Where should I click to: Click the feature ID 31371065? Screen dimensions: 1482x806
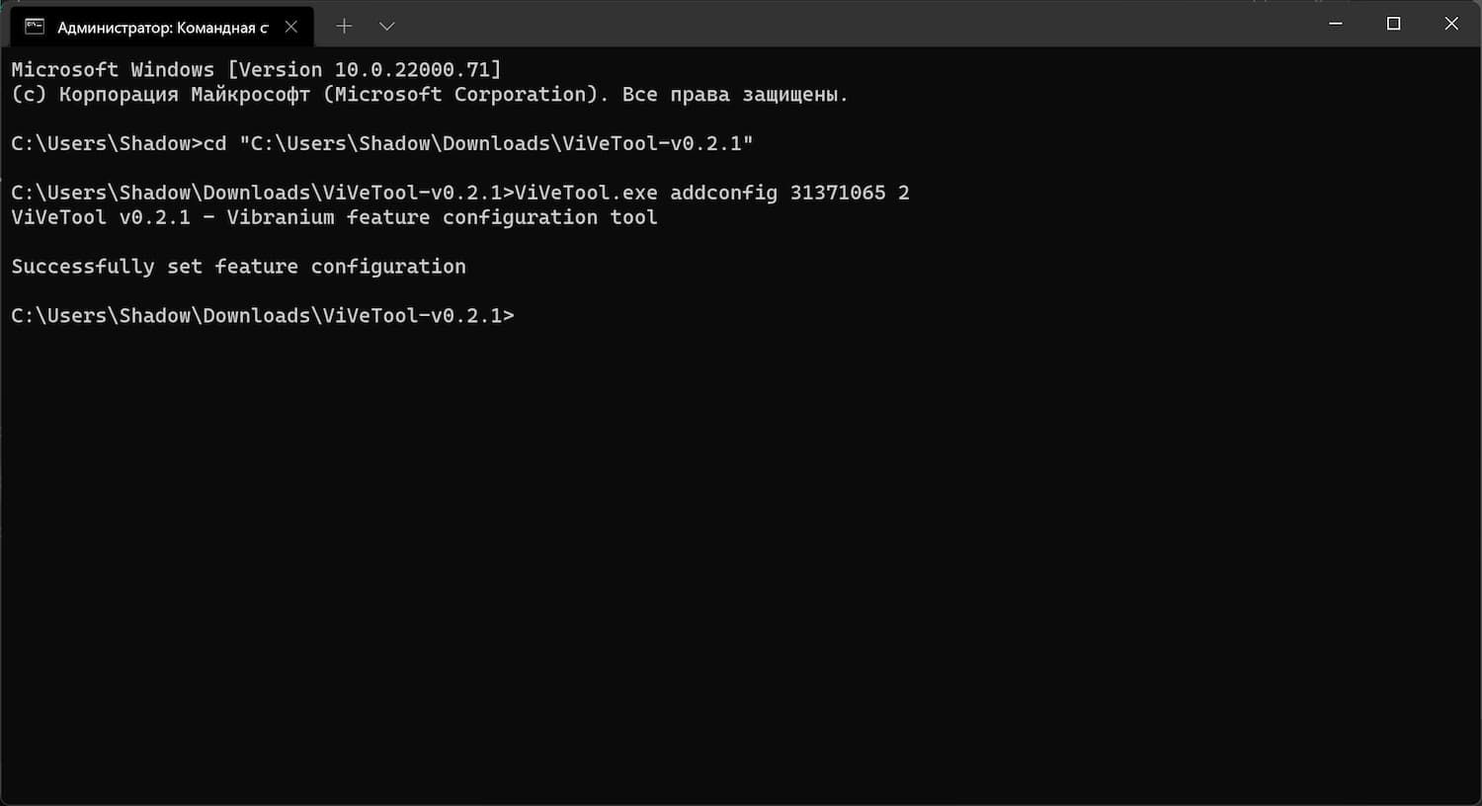tap(838, 193)
